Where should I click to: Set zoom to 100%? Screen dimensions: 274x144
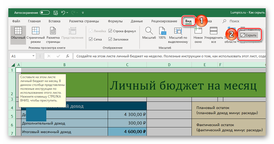[x=162, y=33]
